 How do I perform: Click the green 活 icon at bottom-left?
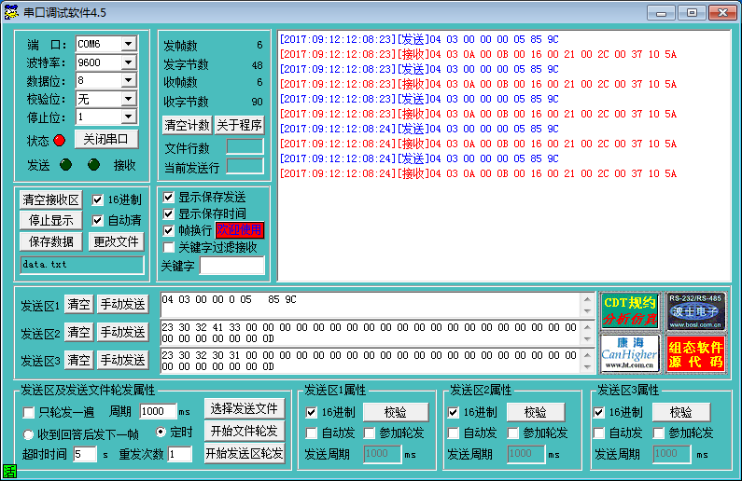coord(9,473)
